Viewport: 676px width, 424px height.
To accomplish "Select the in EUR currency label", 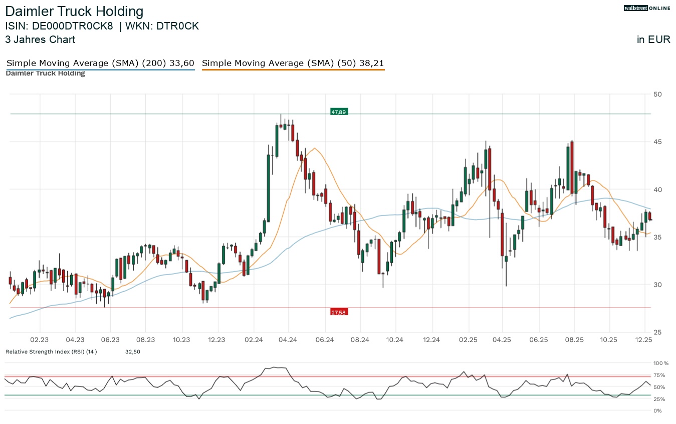I will (x=653, y=39).
